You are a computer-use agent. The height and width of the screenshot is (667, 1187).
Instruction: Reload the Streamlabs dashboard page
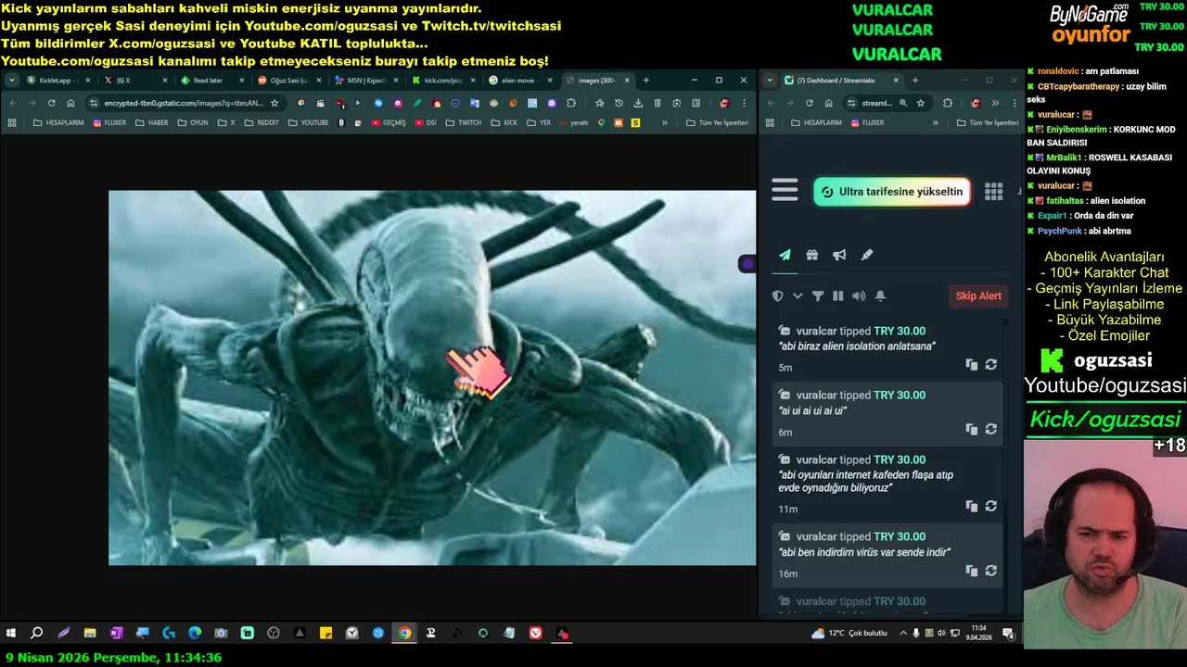809,103
